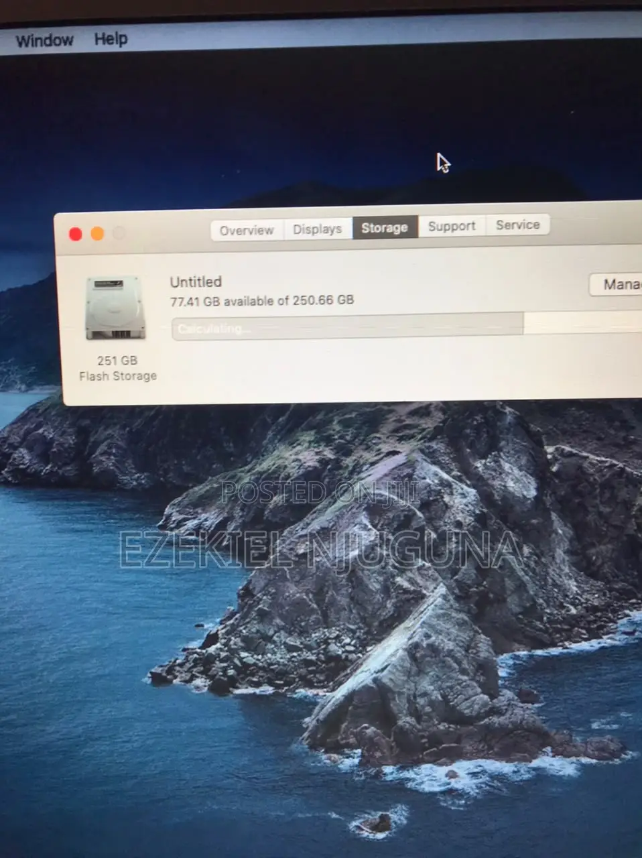Click the Manage button
The width and height of the screenshot is (642, 858).
pyautogui.click(x=616, y=284)
